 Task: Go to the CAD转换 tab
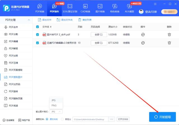coord(85,8)
